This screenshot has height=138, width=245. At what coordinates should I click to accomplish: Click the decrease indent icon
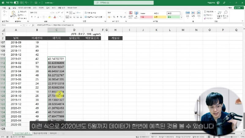pyautogui.click(x=78, y=17)
